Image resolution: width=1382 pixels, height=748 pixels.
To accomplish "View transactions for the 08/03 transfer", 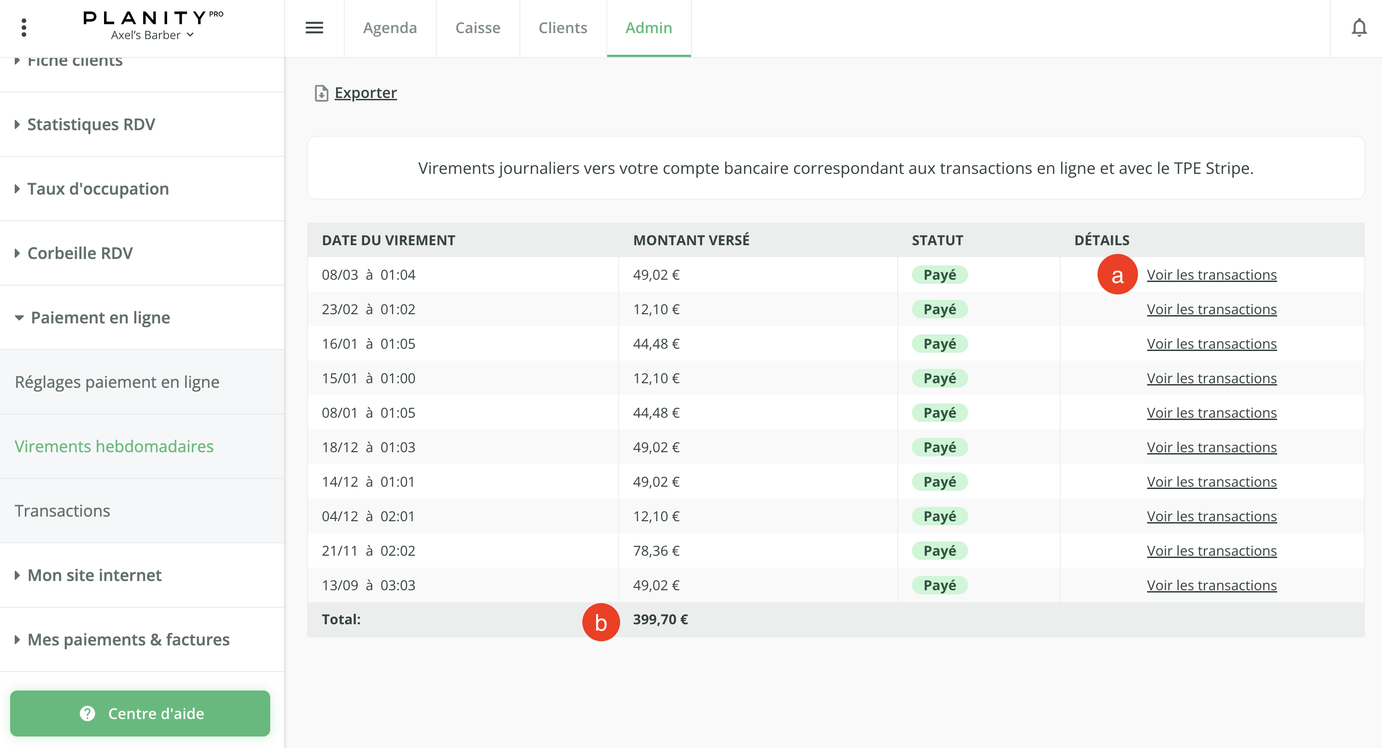I will [x=1211, y=275].
